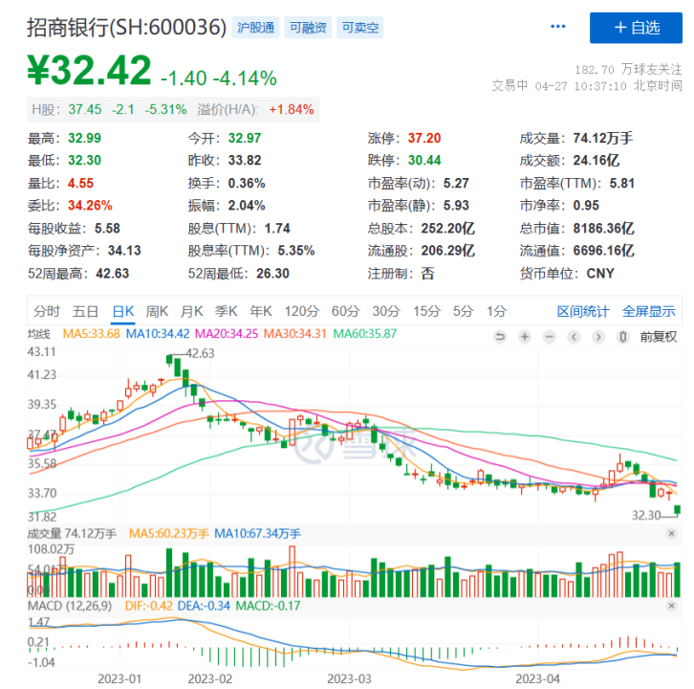The width and height of the screenshot is (694, 689).
Task: Click the 均线 indicator label
Action: pyautogui.click(x=39, y=334)
